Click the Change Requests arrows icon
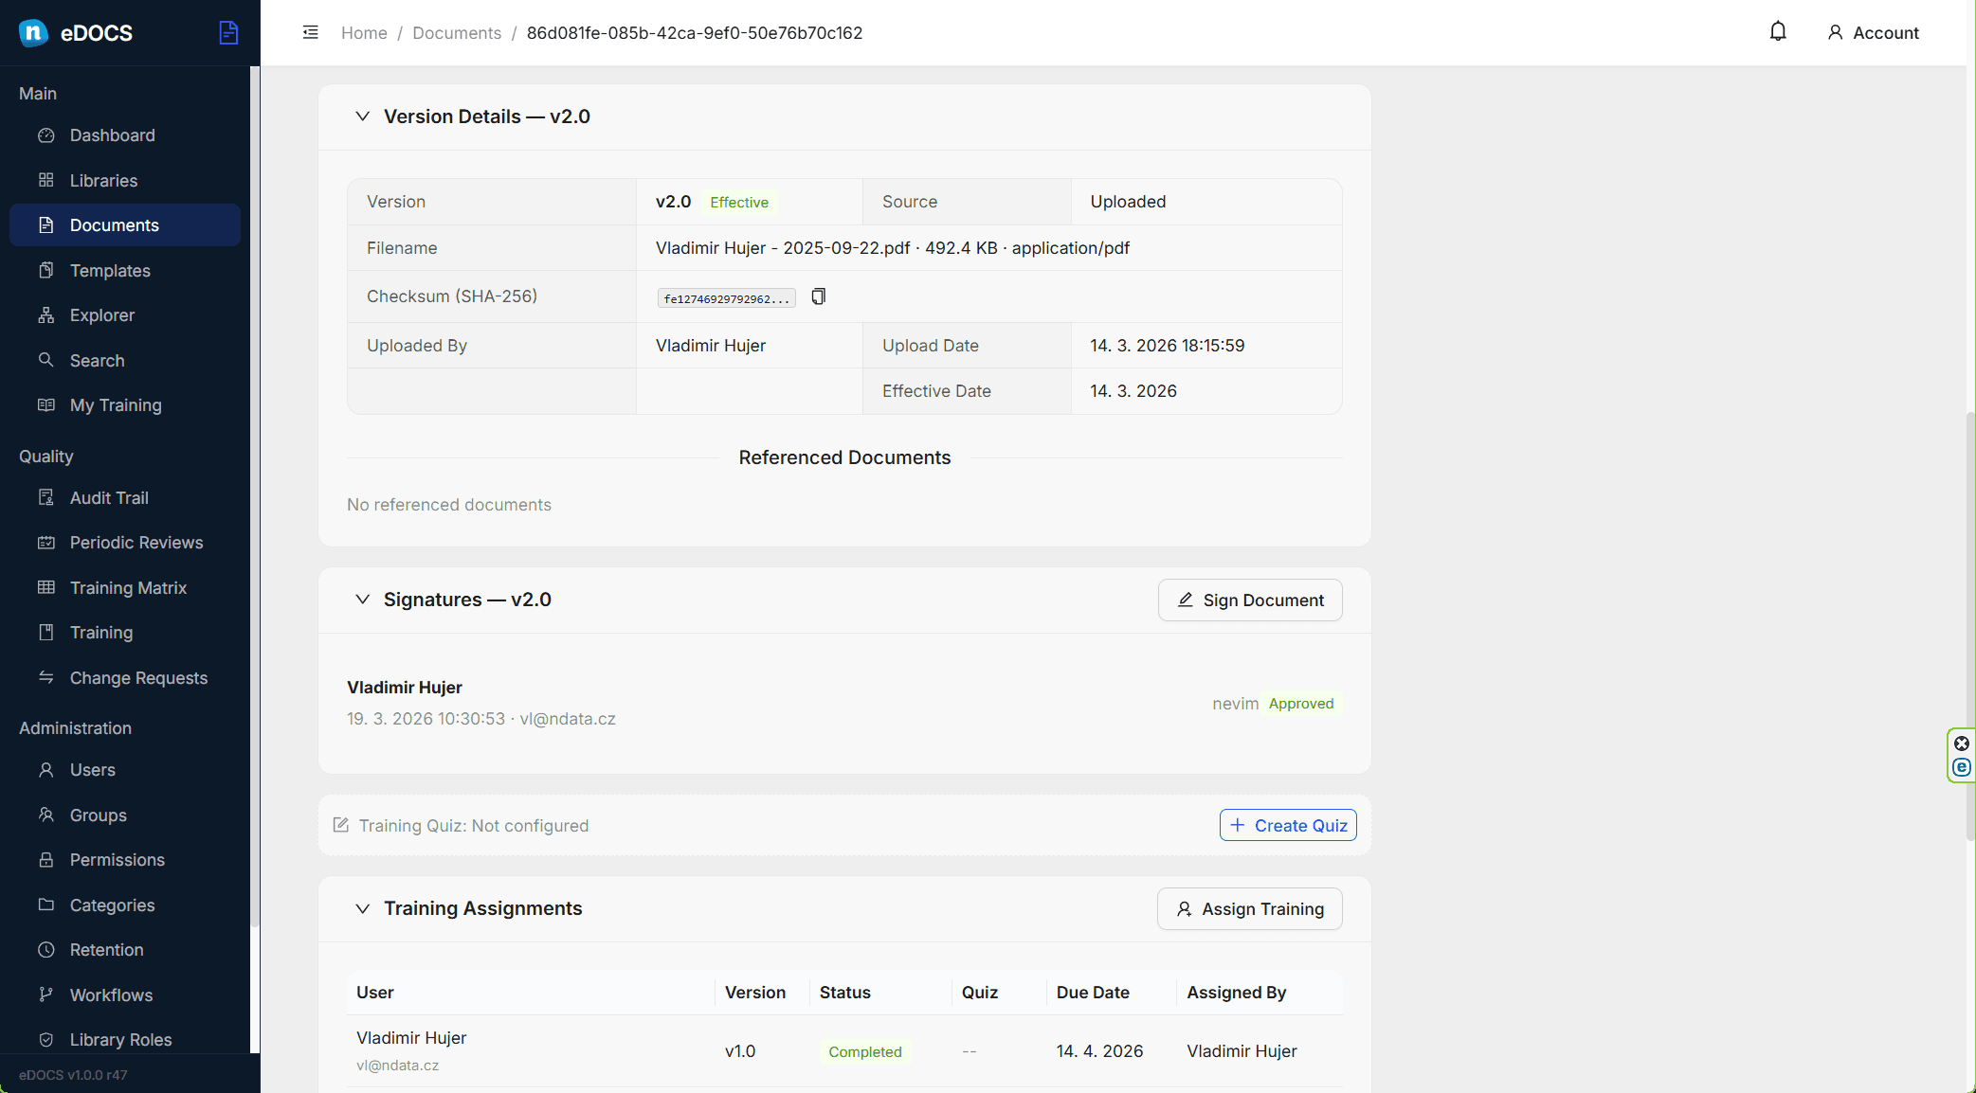Screen dimensions: 1976x1093 pyautogui.click(x=45, y=677)
